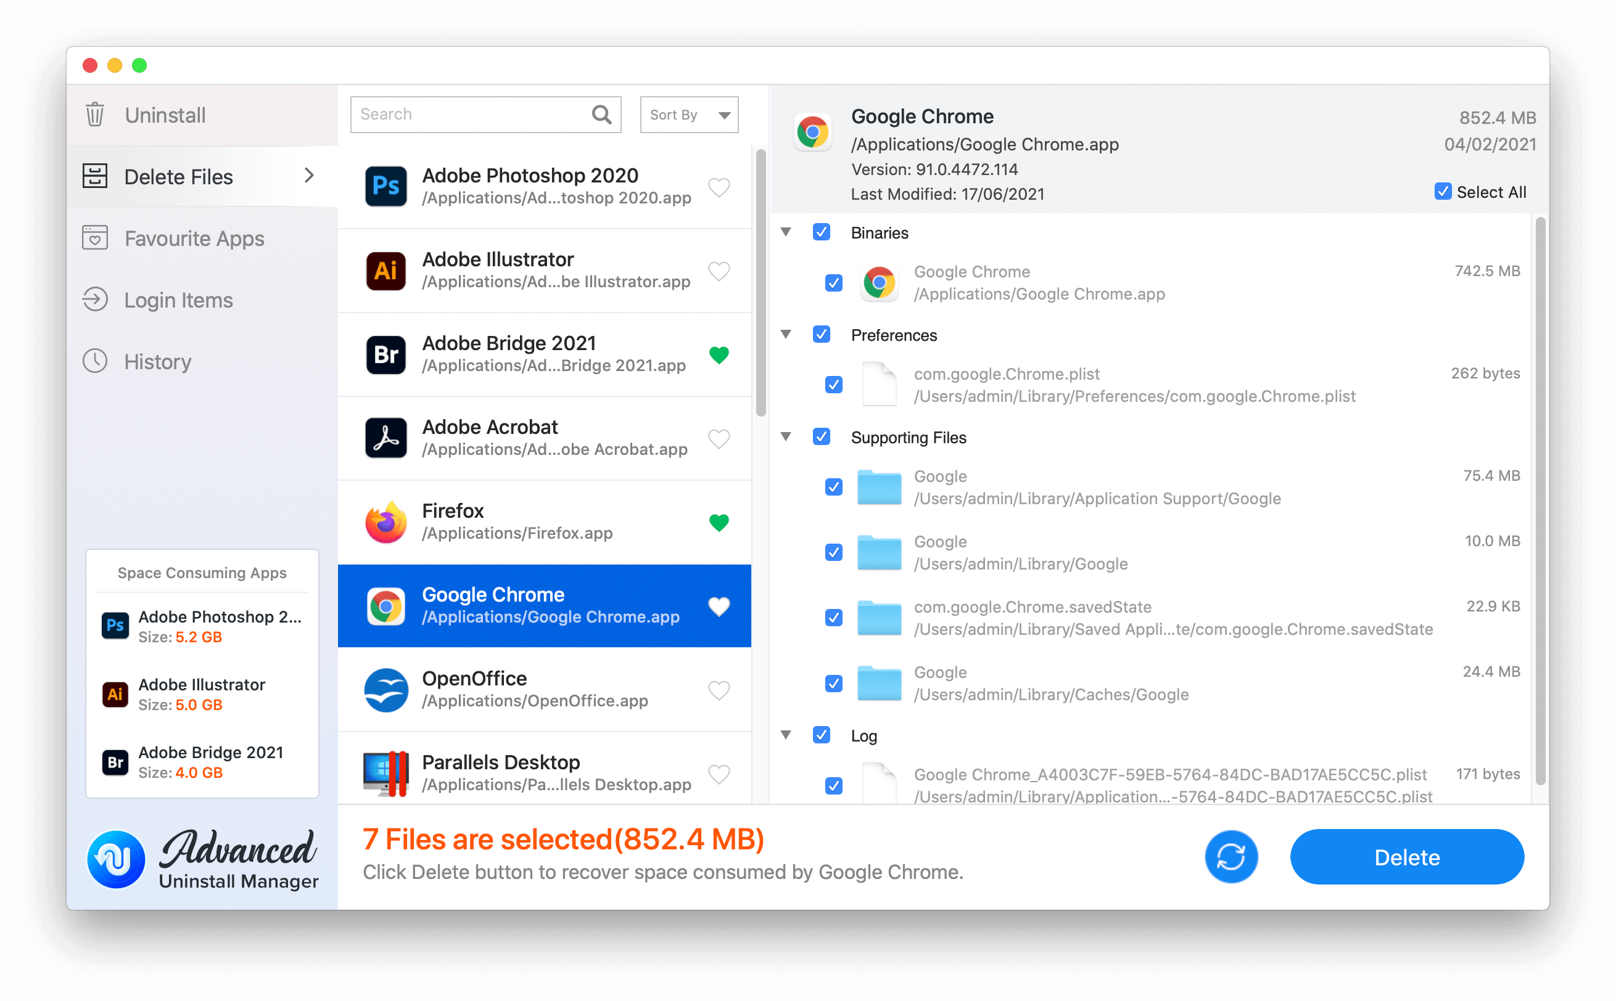The height and width of the screenshot is (1001, 1616).
Task: Click the Parallels Desktop app icon
Action: tap(385, 774)
